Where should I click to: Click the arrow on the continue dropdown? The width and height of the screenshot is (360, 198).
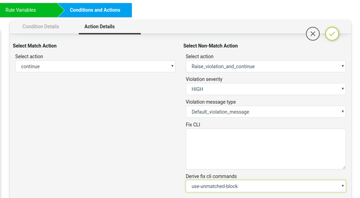[172, 66]
